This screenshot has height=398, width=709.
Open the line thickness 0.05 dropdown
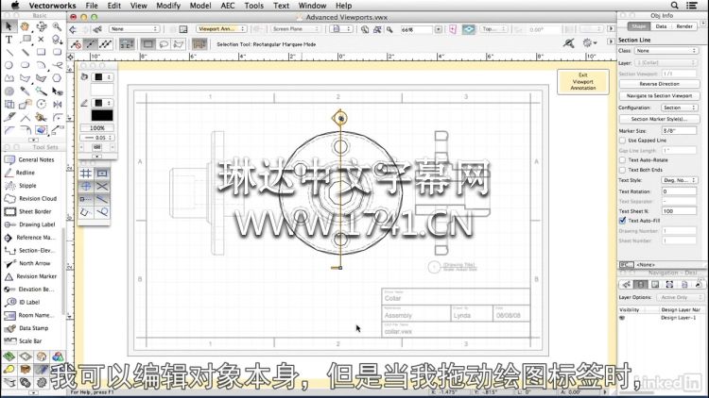point(96,138)
